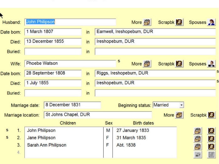Image resolution: width=219 pixels, height=164 pixels.
Task: Open husband's Scrapbook icon
Action: (179, 22)
